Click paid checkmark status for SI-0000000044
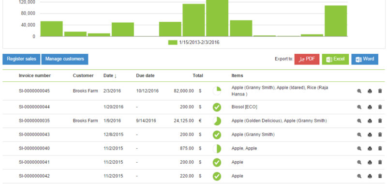 217,107
